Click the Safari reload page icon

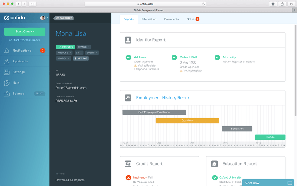pos(203,4)
